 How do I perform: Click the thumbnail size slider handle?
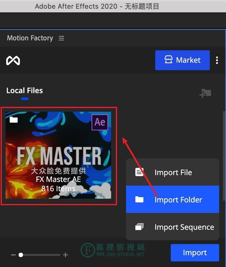(x=21, y=255)
